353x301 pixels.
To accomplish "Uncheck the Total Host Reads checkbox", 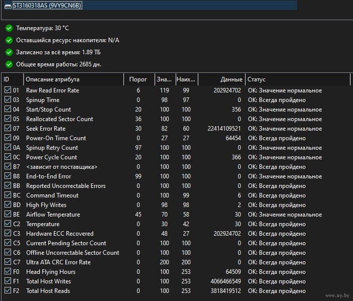I will (8, 291).
